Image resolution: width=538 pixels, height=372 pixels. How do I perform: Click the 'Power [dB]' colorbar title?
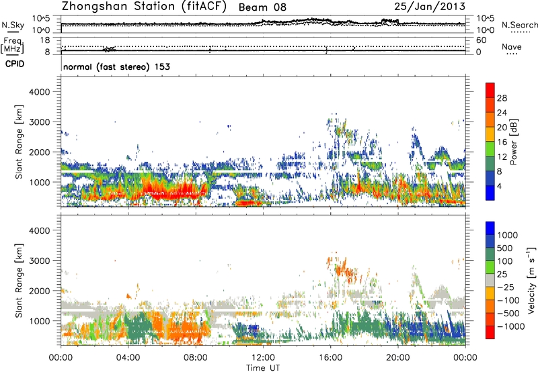(513, 142)
